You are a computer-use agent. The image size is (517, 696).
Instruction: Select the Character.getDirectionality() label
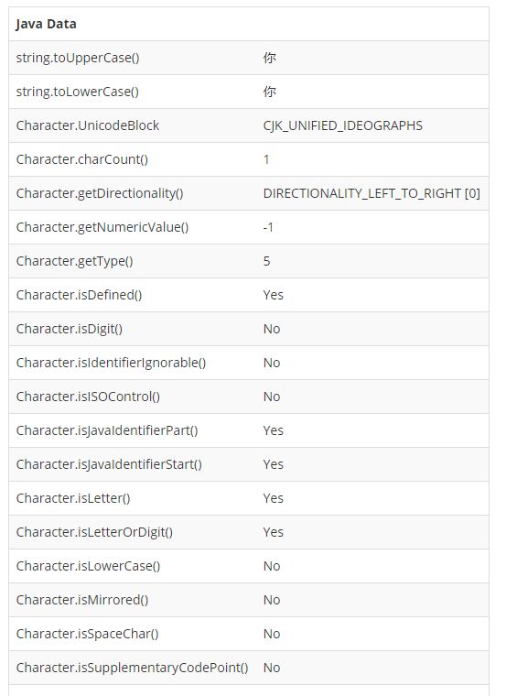[100, 193]
